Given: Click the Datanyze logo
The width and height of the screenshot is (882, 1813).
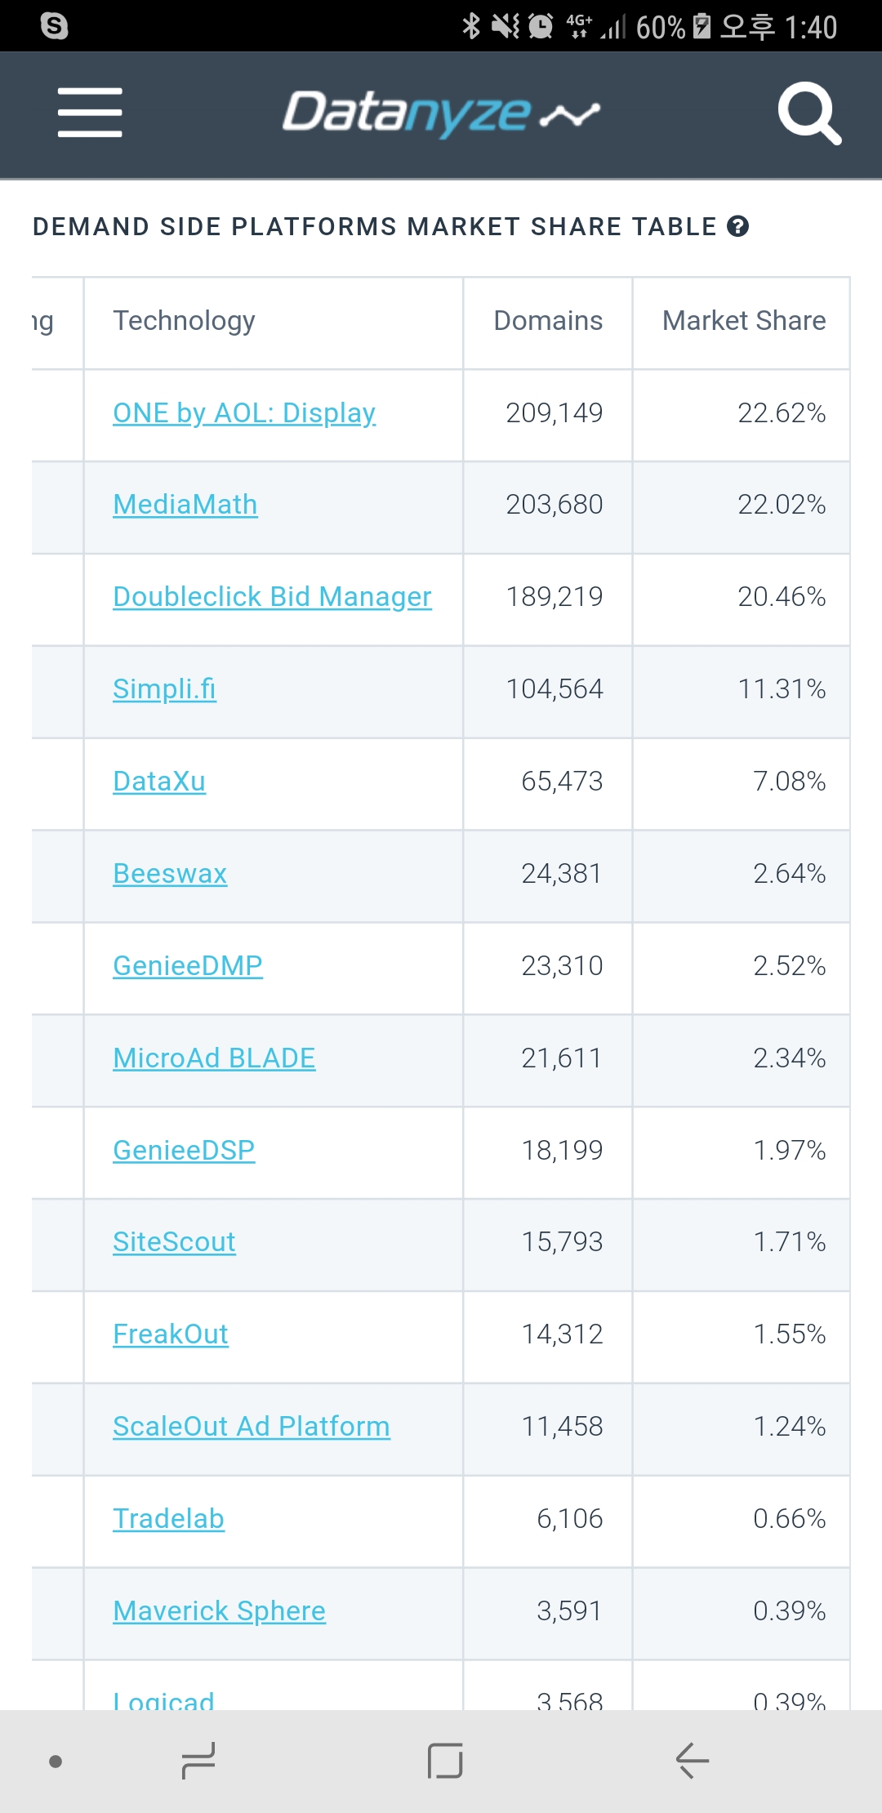Looking at the screenshot, I should pos(441,113).
